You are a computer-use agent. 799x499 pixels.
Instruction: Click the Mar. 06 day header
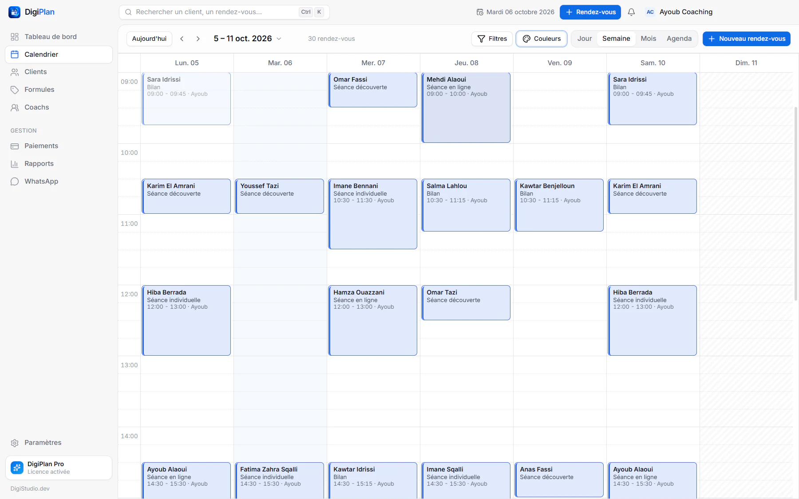click(x=280, y=63)
